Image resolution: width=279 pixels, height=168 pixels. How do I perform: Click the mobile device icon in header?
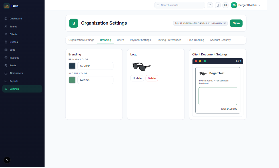218,5
